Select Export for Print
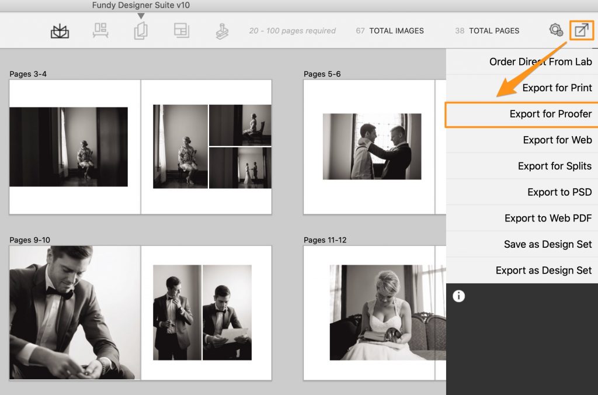The width and height of the screenshot is (598, 395). [522, 88]
